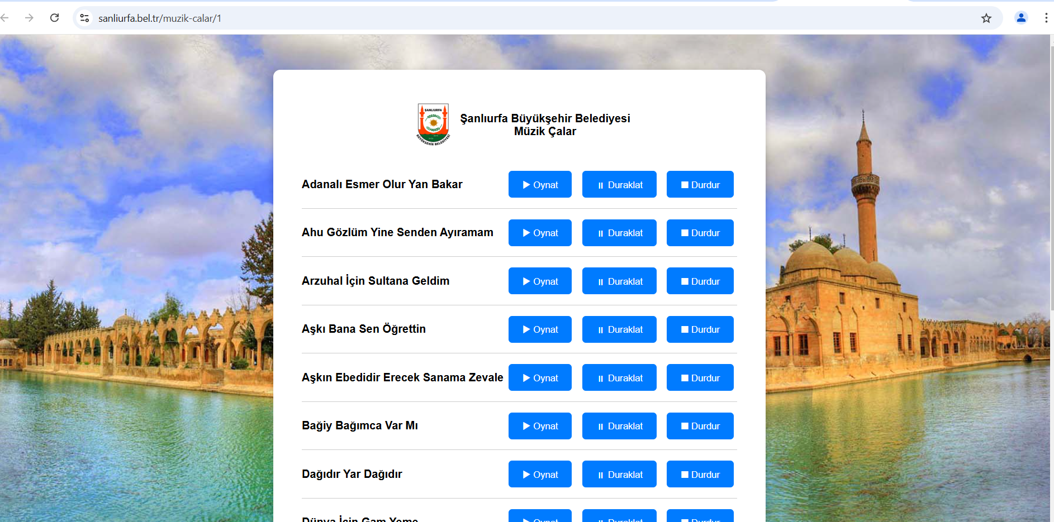The width and height of the screenshot is (1054, 522).
Task: Reload the page with the refresh icon
Action: [x=54, y=18]
